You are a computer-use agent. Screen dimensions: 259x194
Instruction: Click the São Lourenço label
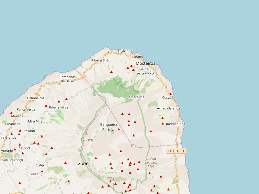[x=12, y=160]
